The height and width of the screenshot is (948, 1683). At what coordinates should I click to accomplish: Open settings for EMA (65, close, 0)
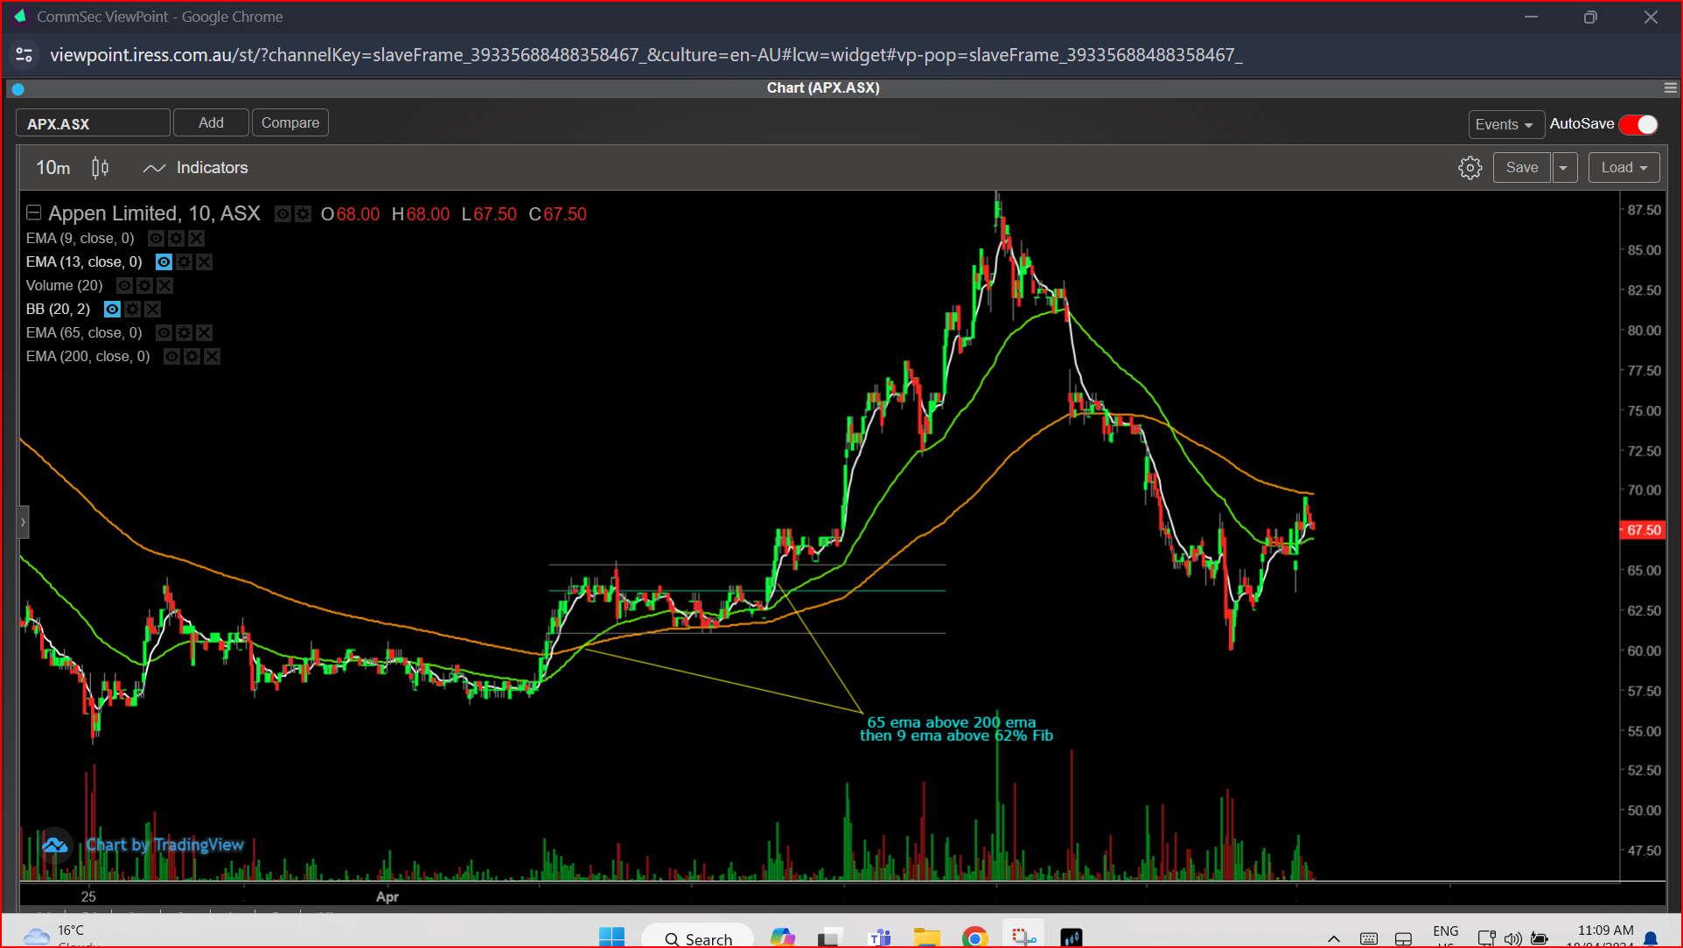coord(184,332)
